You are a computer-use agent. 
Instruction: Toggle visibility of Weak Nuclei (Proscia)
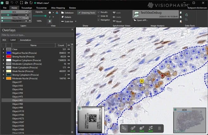click(x=69, y=71)
